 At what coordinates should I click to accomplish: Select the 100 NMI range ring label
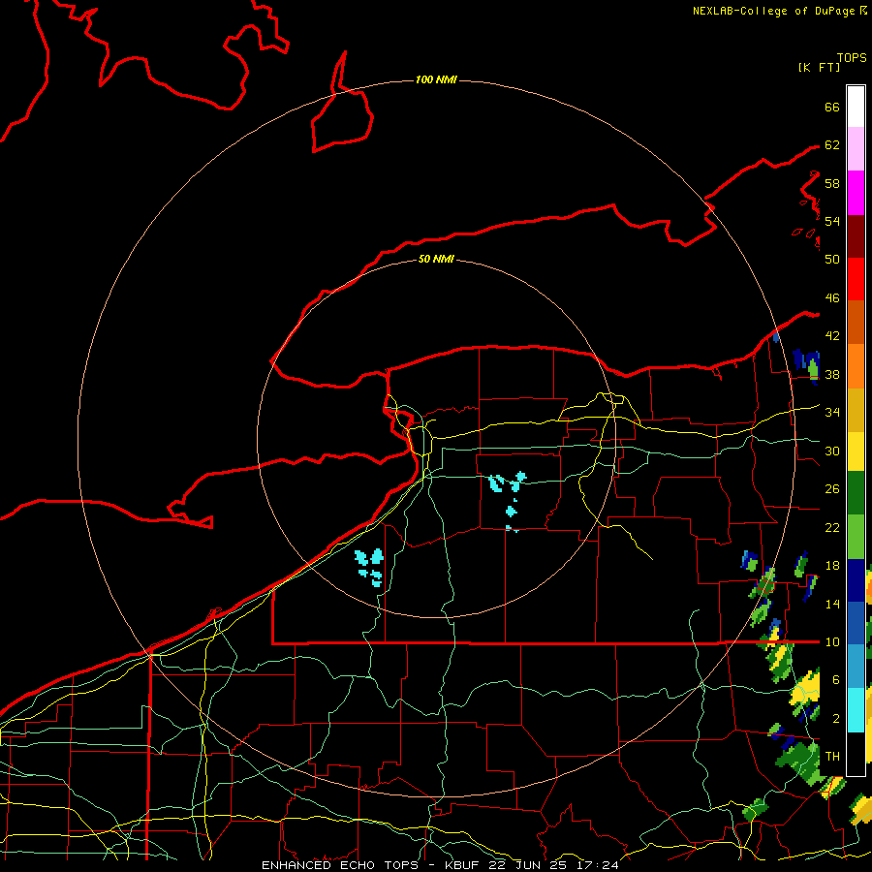coord(436,80)
